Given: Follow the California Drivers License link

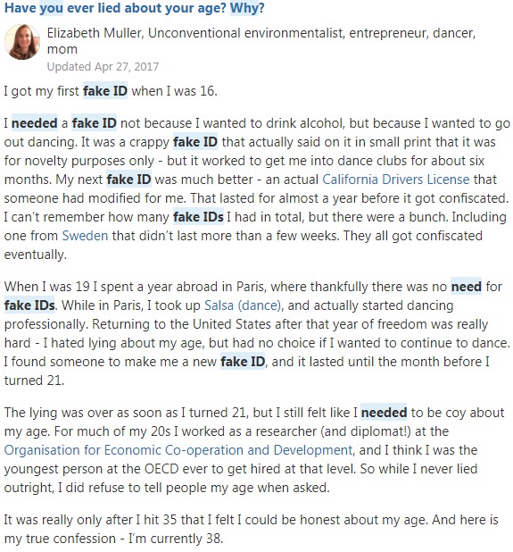Looking at the screenshot, I should point(396,180).
